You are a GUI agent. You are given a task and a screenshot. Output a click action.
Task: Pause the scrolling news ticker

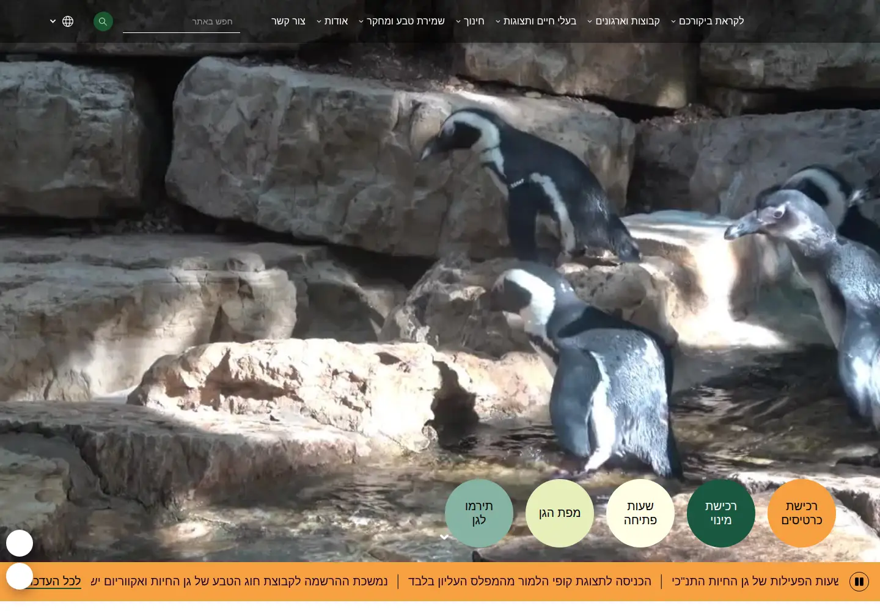[x=859, y=582]
